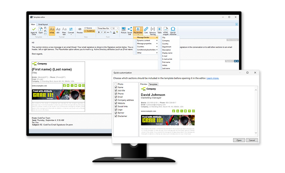
Task: Click the Social link share icon
Action: (130, 30)
